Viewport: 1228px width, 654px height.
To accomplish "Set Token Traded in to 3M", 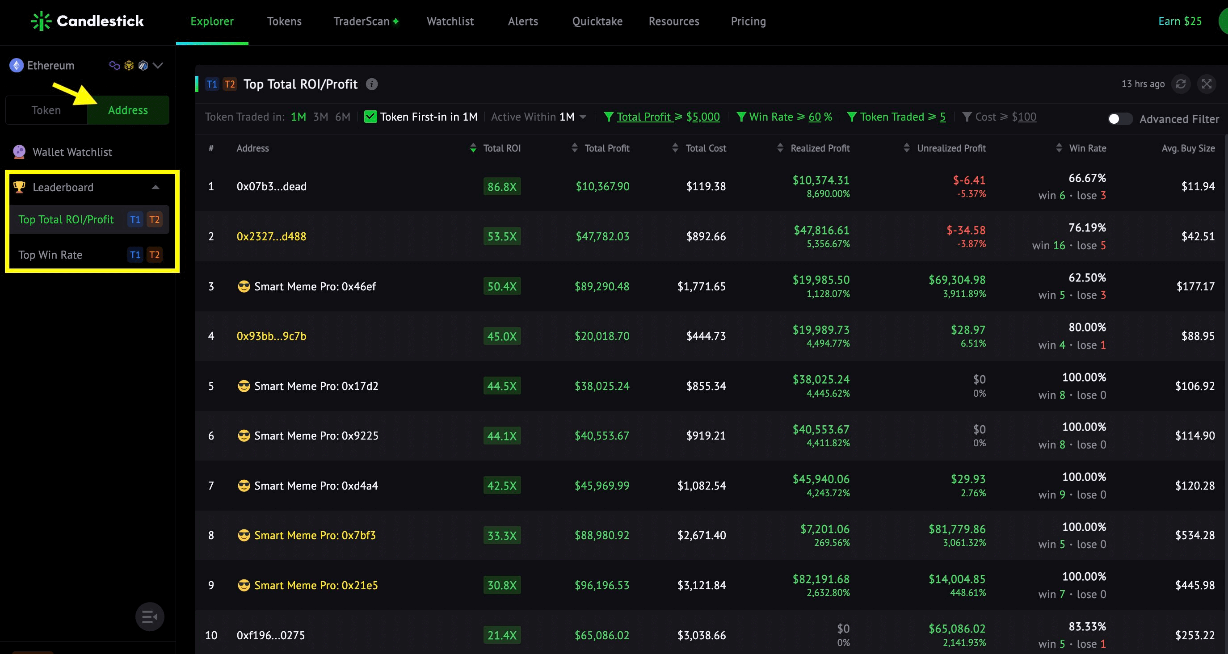I will 320,117.
